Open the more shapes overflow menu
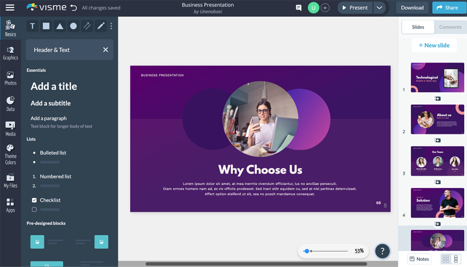The width and height of the screenshot is (467, 267). (111, 26)
